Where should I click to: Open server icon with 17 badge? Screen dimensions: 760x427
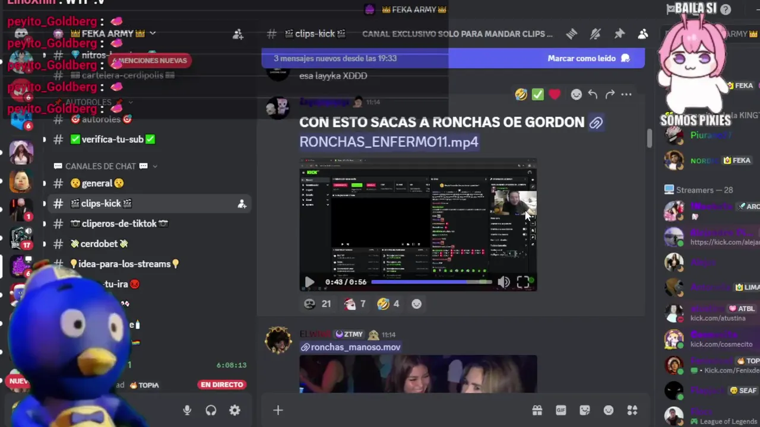point(20,237)
